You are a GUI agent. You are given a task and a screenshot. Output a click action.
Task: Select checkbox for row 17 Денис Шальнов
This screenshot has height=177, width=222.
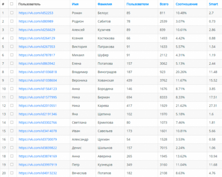(12, 148)
